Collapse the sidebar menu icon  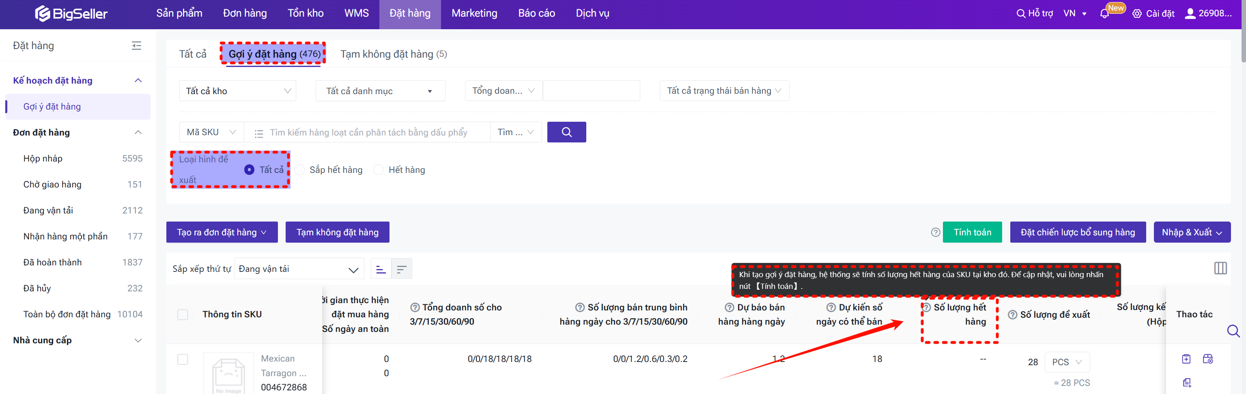(x=136, y=45)
